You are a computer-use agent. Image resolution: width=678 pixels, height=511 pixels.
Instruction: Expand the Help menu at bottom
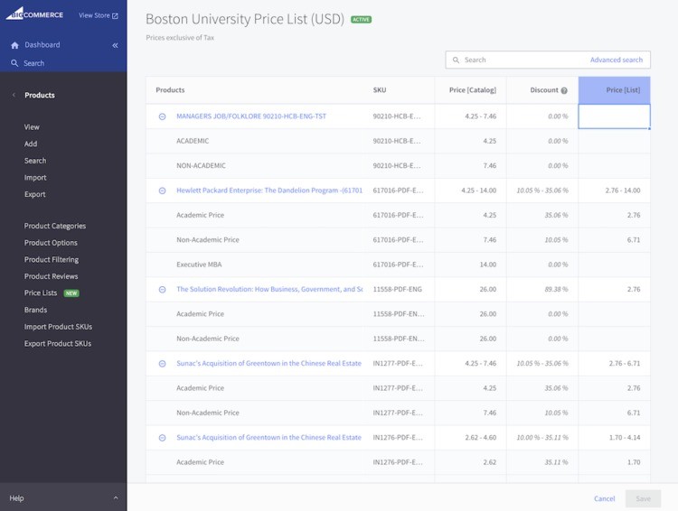[115, 498]
